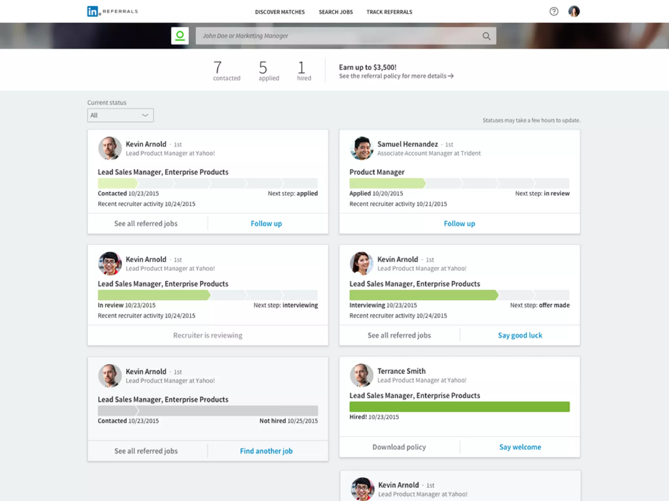Screen dimensions: 669x501
Task: Click Say welcome button
Action: [x=520, y=447]
